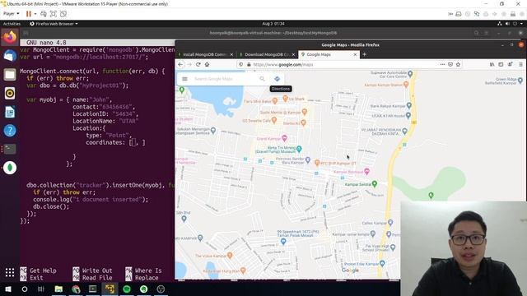The width and height of the screenshot is (527, 296).
Task: Open the Firefox account icon
Action: click(x=511, y=64)
